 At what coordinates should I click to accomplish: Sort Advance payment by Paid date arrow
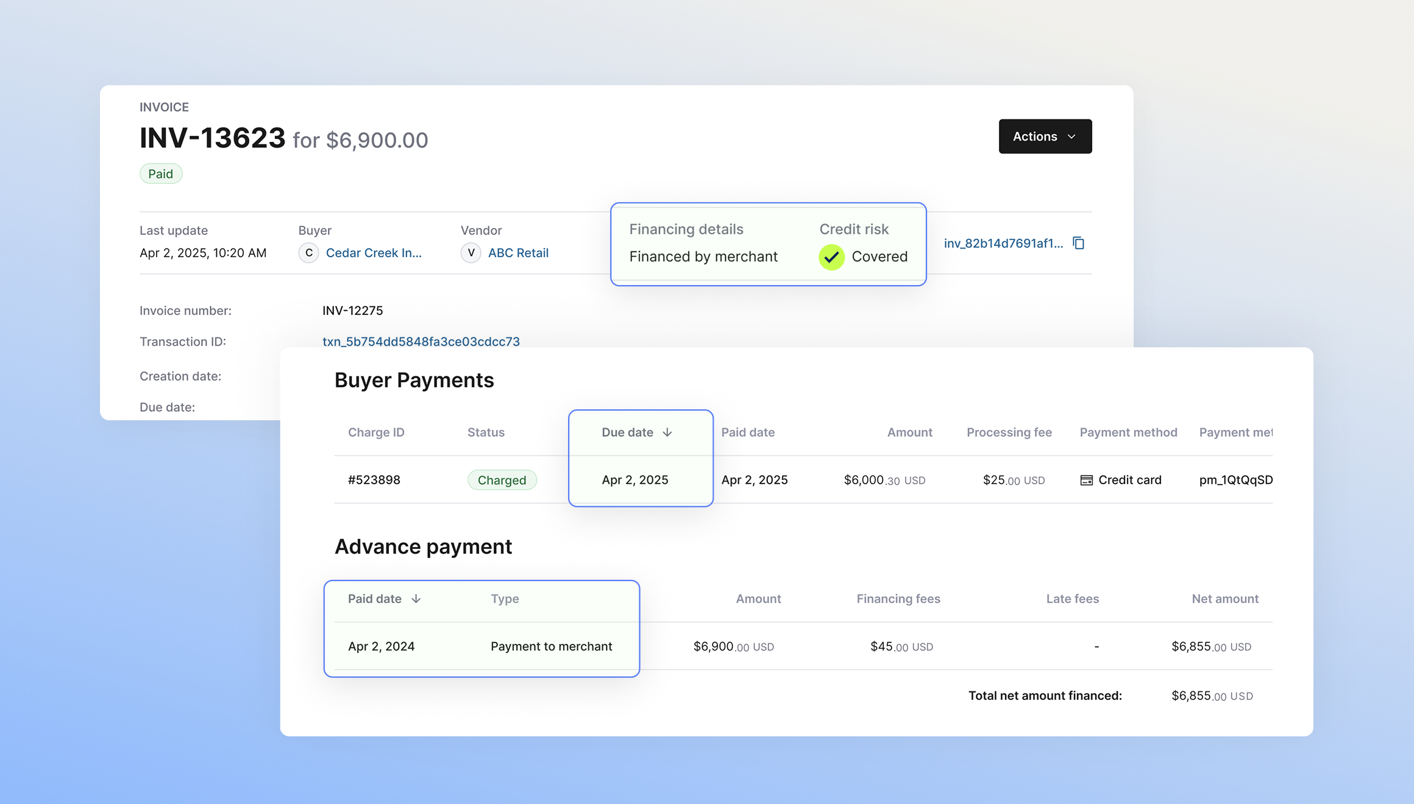pos(416,599)
